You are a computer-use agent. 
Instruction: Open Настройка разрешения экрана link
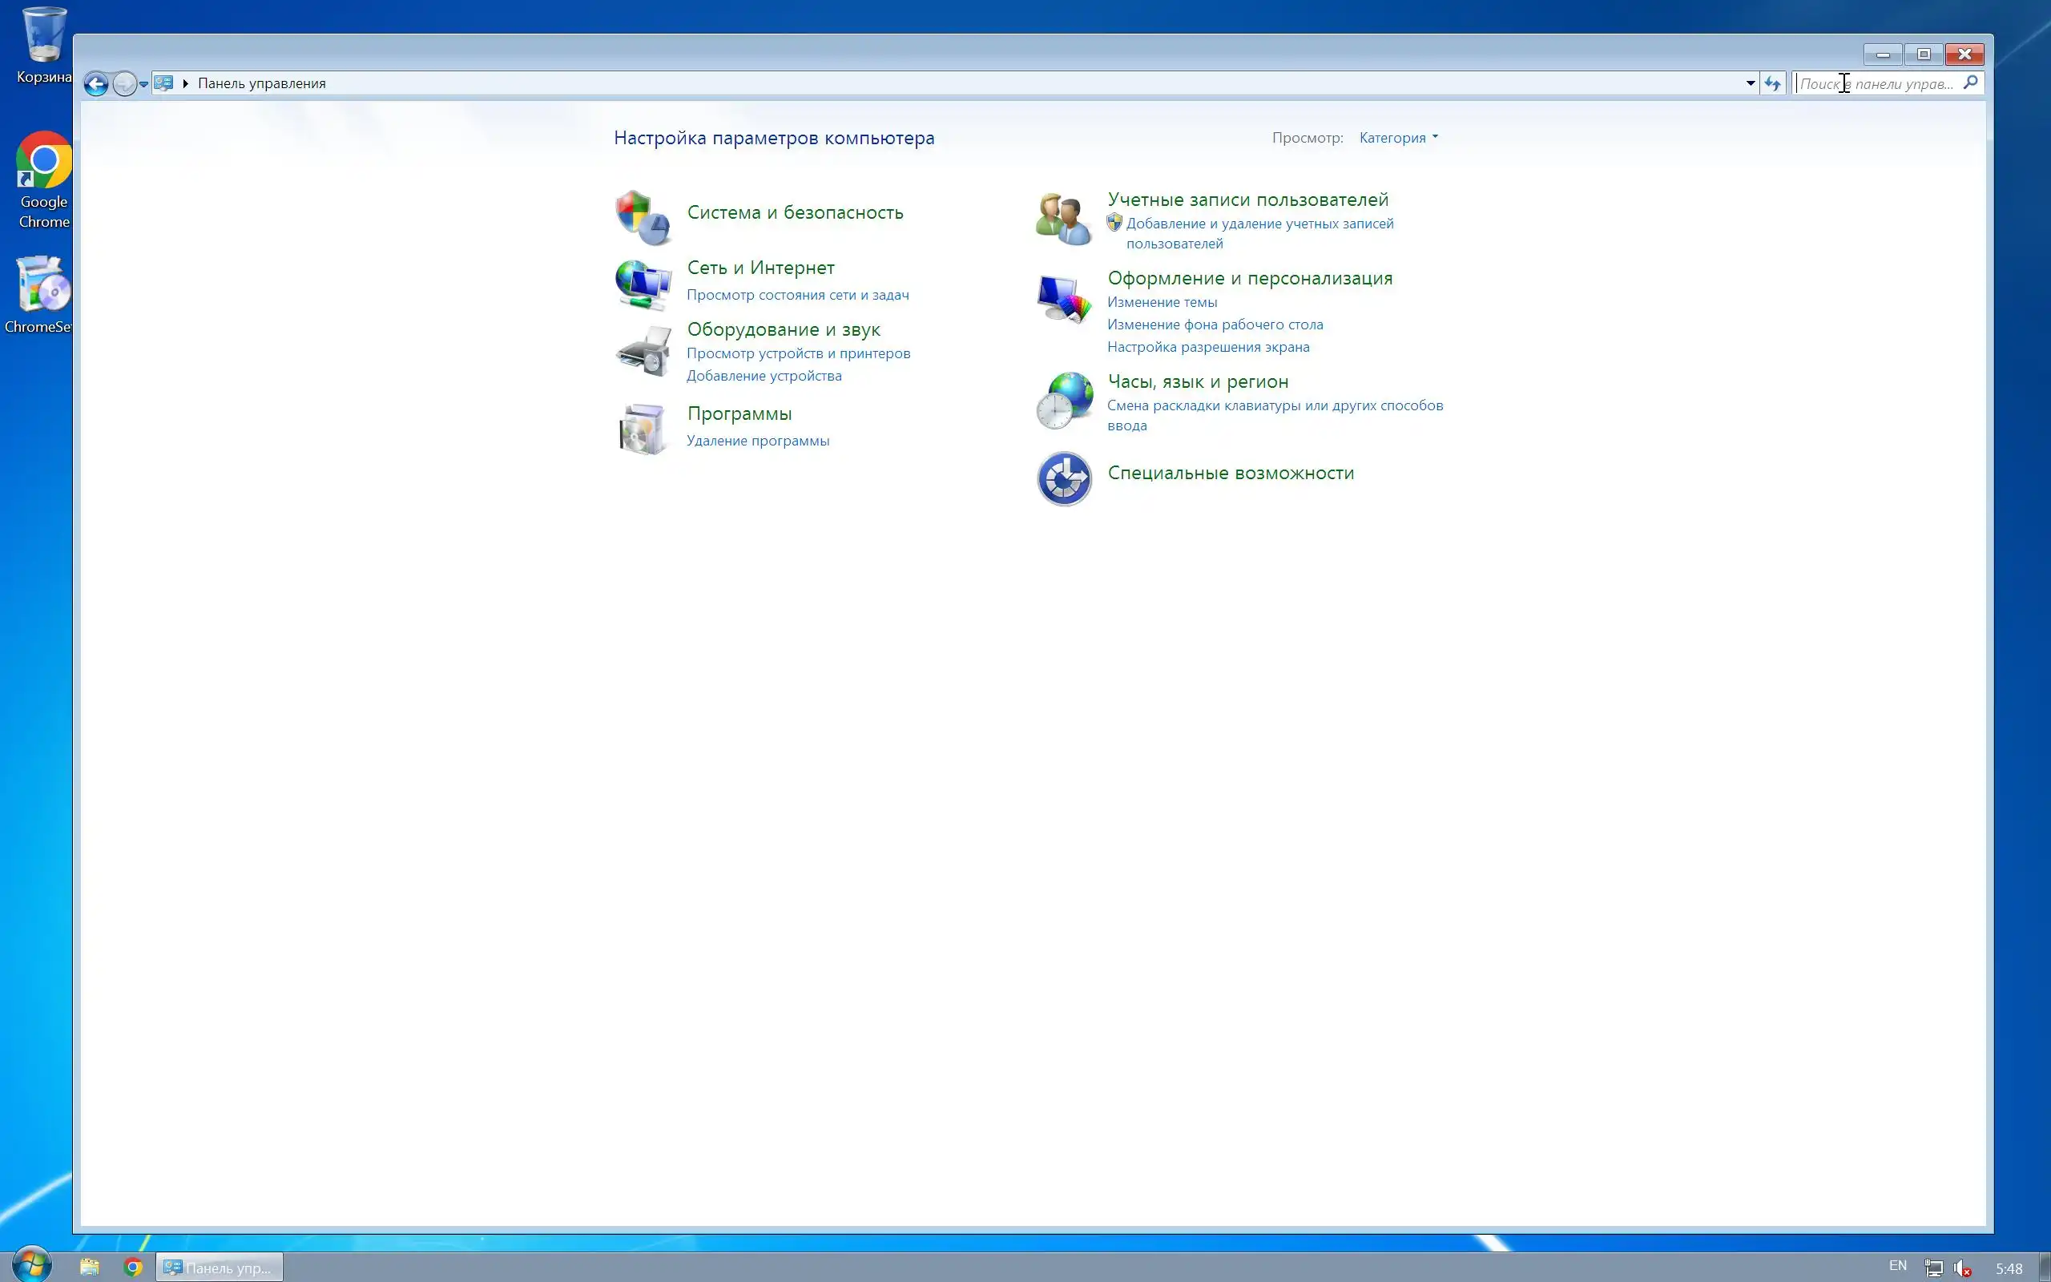[x=1207, y=347]
